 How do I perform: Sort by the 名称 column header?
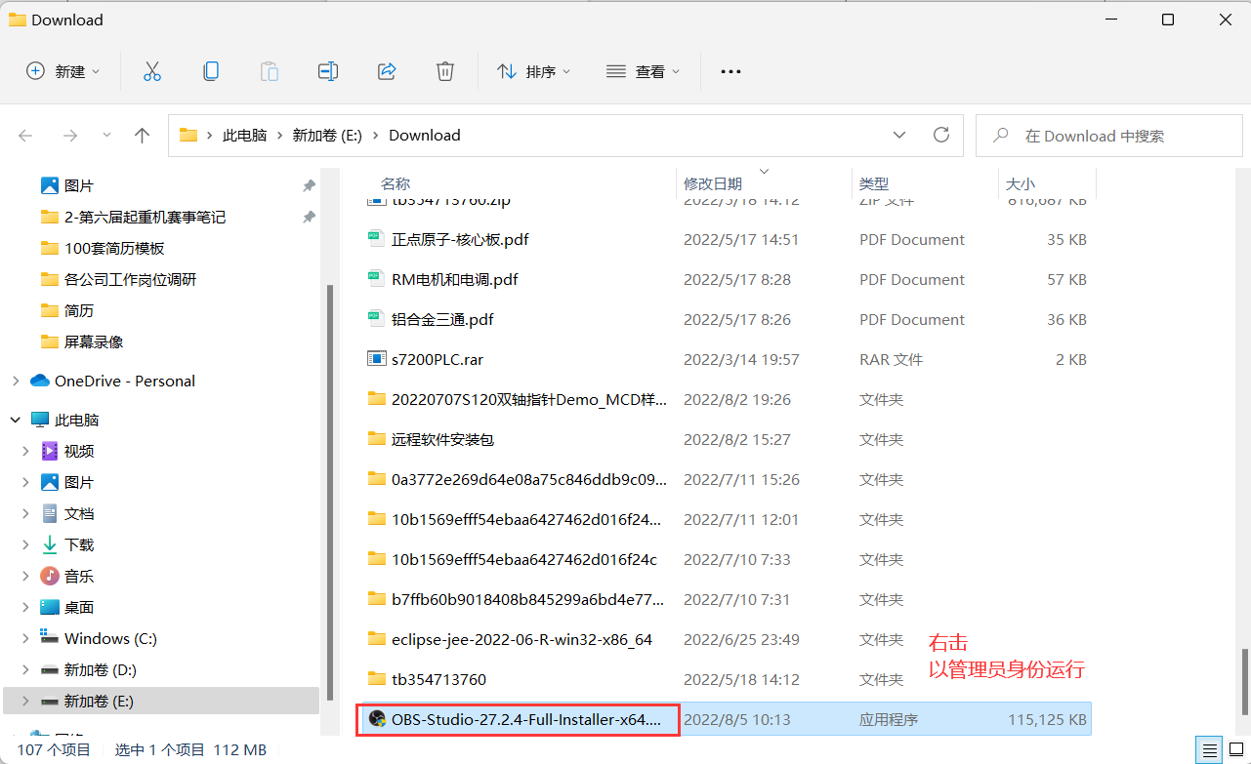point(396,183)
